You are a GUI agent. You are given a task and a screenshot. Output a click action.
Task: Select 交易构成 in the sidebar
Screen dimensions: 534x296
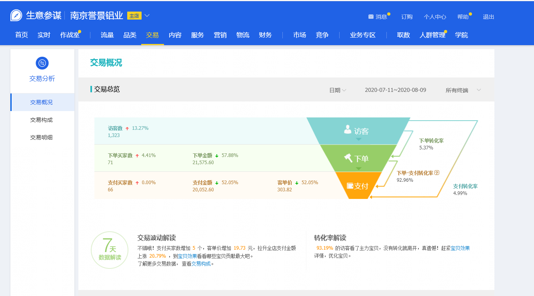click(x=41, y=120)
